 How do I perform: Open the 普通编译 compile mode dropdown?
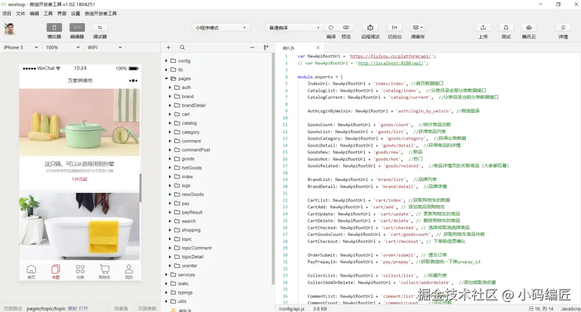(294, 27)
